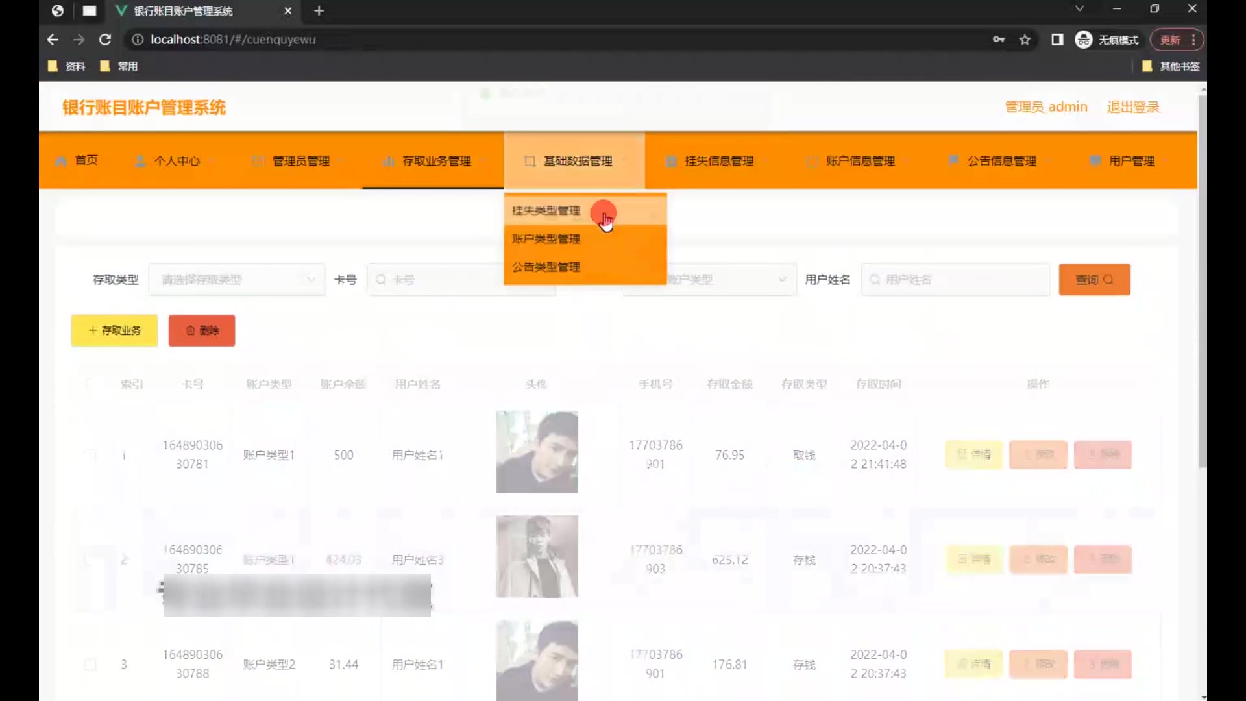
Task: Open the browser side panel icon
Action: tap(1057, 40)
